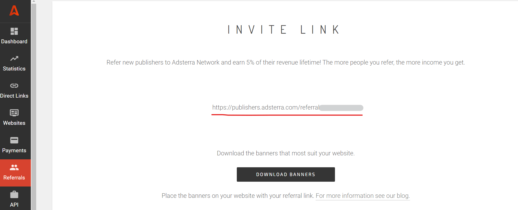Select the Dashboard grid icon

pos(14,31)
